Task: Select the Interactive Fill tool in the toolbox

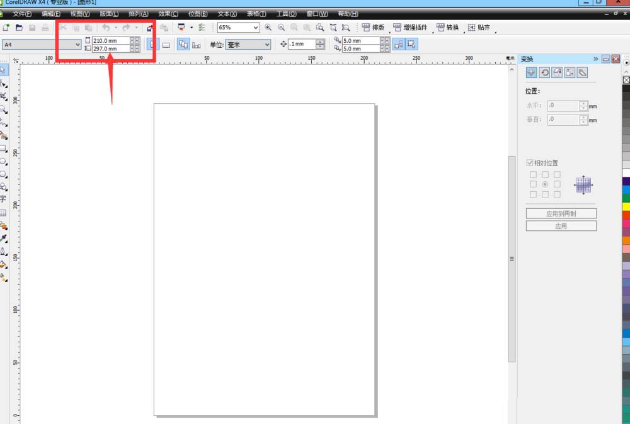Action: pos(4,277)
